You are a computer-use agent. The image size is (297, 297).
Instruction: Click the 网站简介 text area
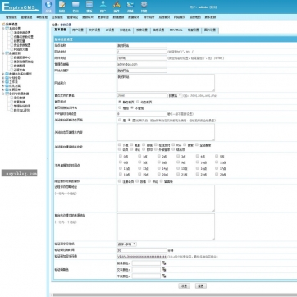166,83
